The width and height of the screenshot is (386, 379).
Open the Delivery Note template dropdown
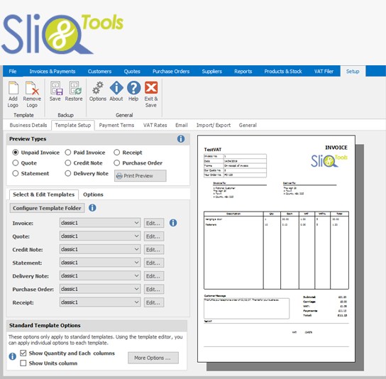[x=100, y=276]
